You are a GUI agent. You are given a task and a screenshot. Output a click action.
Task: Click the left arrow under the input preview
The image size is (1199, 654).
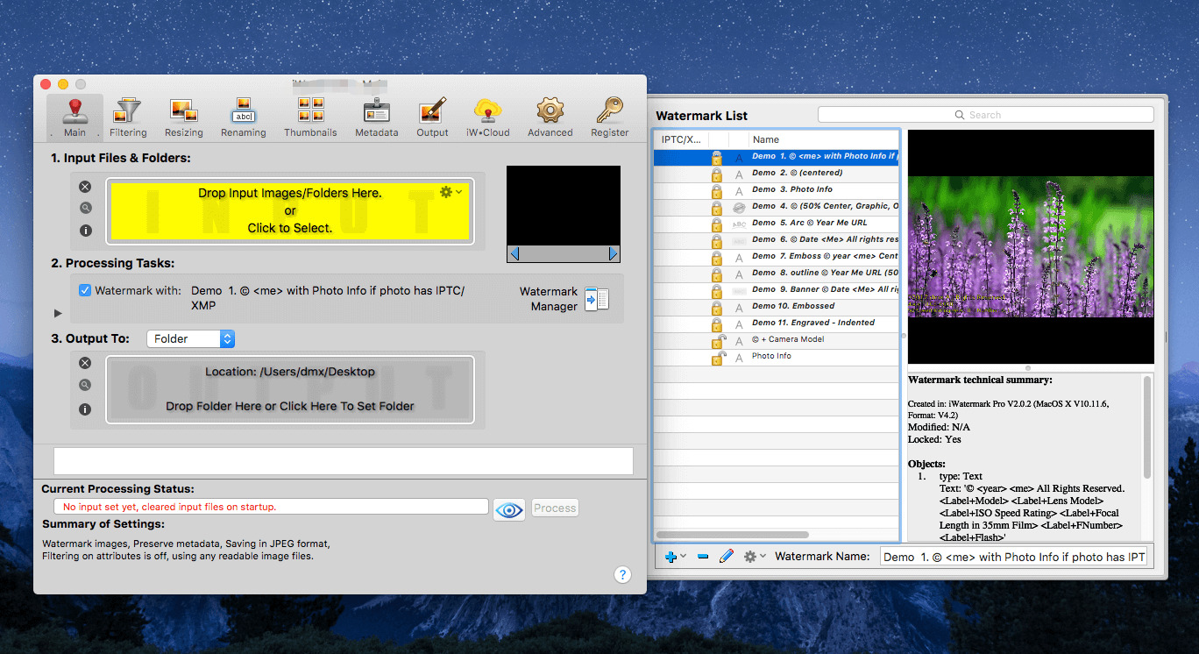click(x=514, y=254)
